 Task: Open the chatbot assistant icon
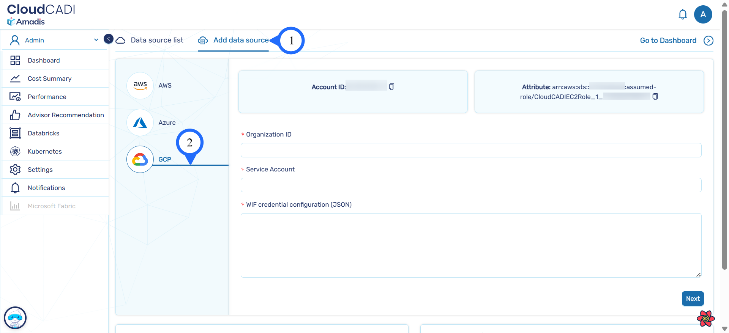pyautogui.click(x=15, y=318)
